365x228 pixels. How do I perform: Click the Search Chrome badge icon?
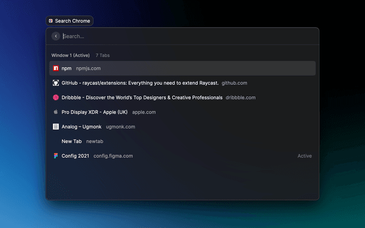[x=51, y=21]
